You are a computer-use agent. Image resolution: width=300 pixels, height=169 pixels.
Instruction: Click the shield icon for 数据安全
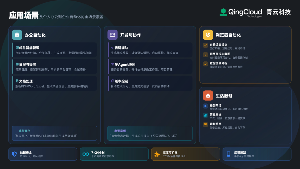pyautogui.click(x=14, y=154)
